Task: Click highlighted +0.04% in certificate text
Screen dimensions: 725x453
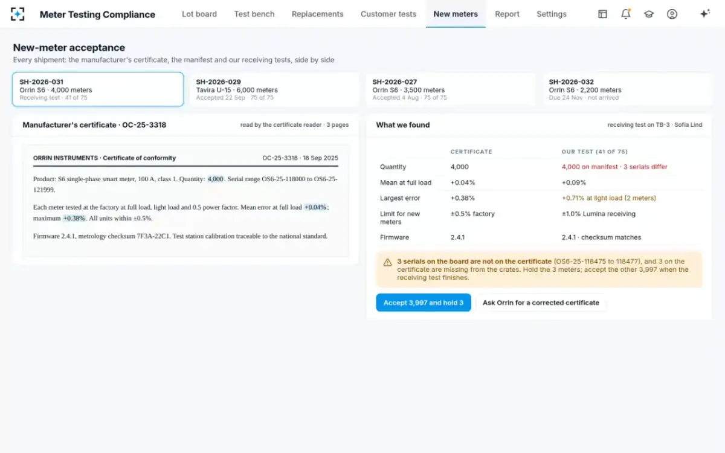Action: pyautogui.click(x=315, y=207)
